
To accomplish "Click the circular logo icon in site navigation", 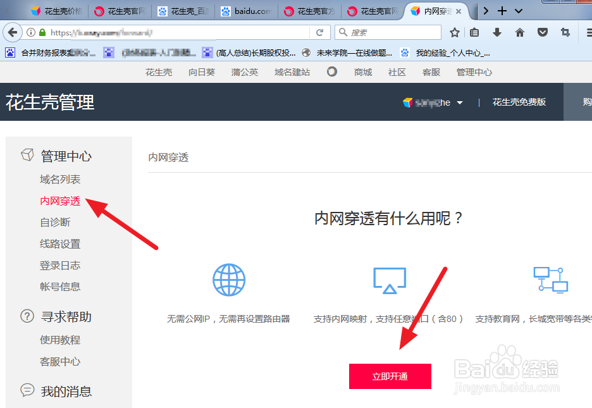I will tap(332, 71).
